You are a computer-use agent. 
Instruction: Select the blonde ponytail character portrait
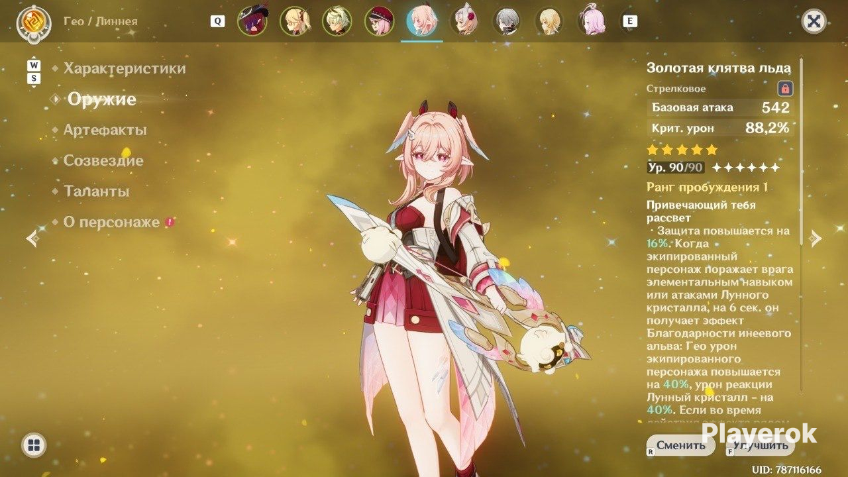coord(295,21)
